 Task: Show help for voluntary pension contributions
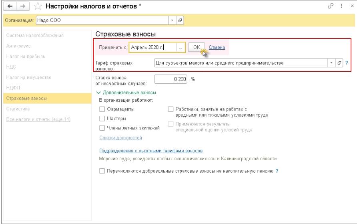[277, 171]
